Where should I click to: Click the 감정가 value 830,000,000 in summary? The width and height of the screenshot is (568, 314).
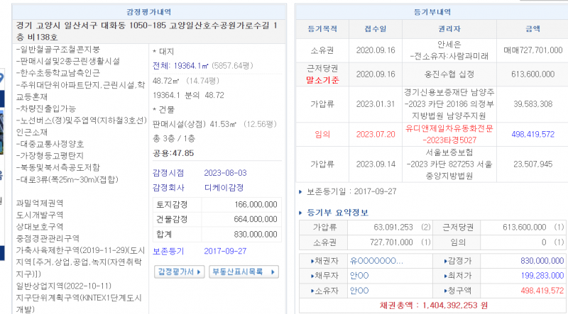(542, 261)
